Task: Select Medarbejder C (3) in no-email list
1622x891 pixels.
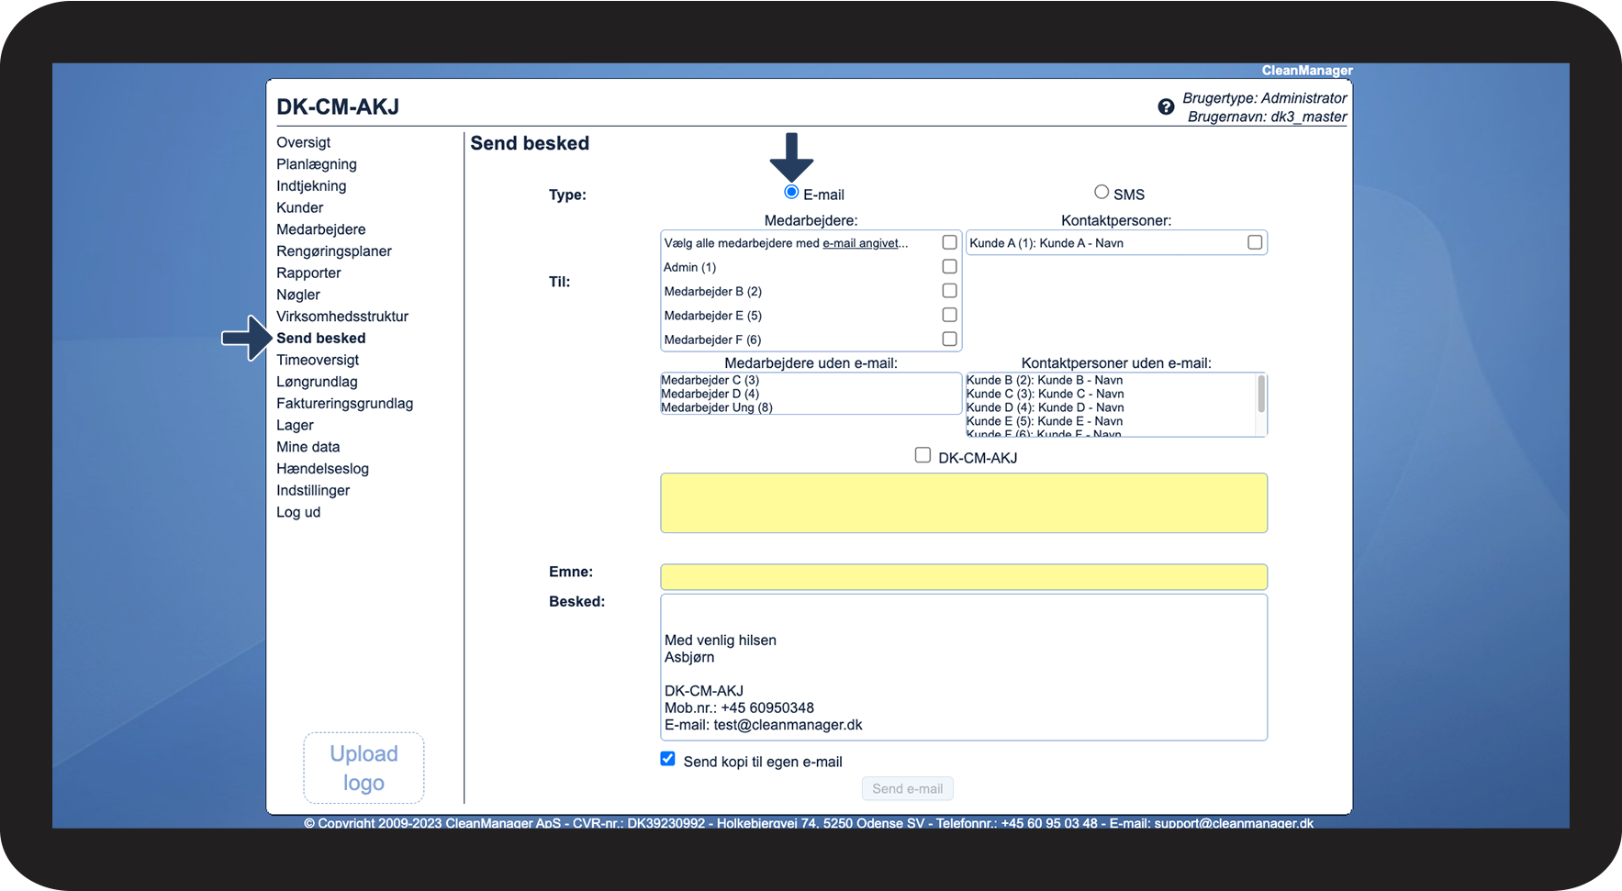Action: coord(710,380)
